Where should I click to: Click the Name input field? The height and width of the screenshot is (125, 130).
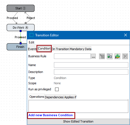[91, 65]
